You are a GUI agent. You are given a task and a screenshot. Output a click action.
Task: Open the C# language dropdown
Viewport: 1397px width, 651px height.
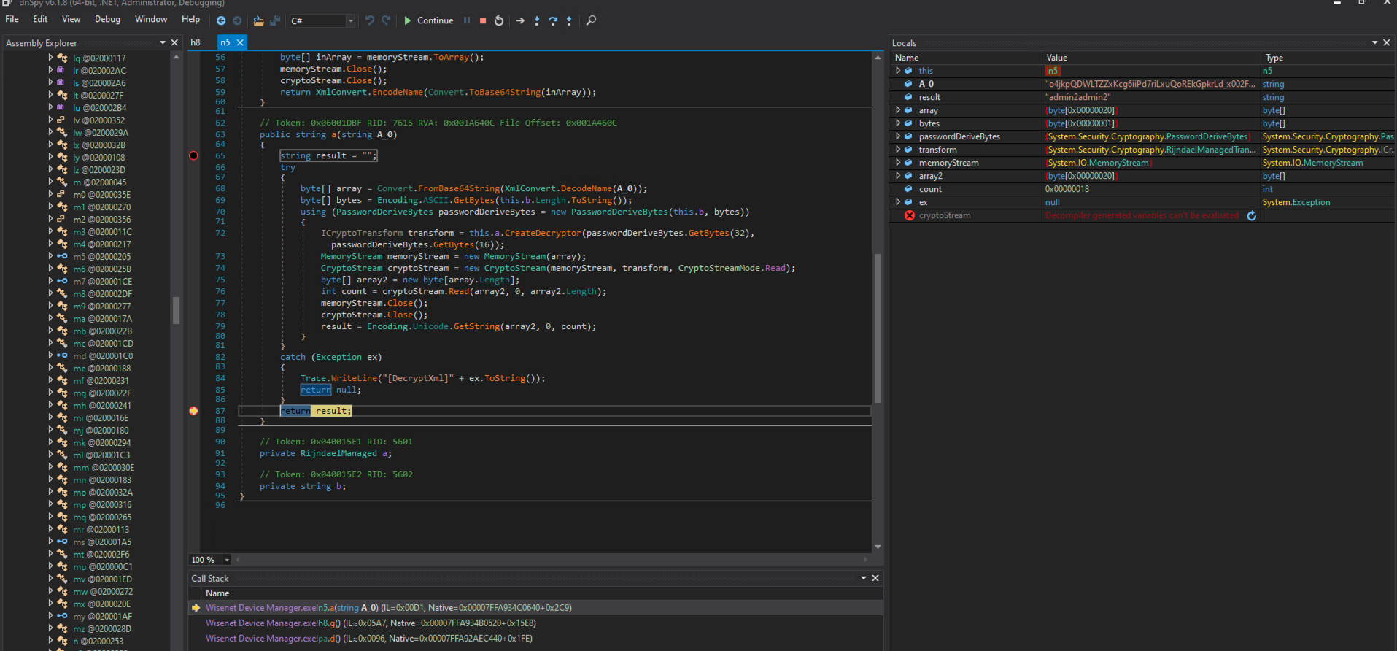350,21
